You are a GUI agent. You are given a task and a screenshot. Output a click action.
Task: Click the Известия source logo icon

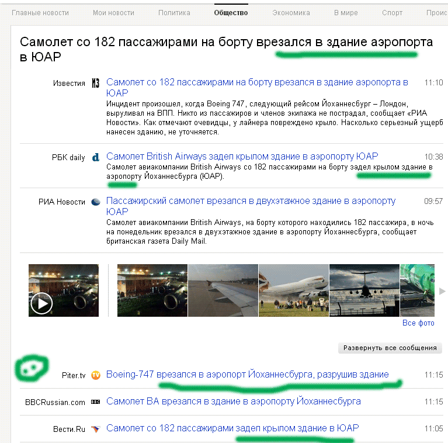point(95,83)
